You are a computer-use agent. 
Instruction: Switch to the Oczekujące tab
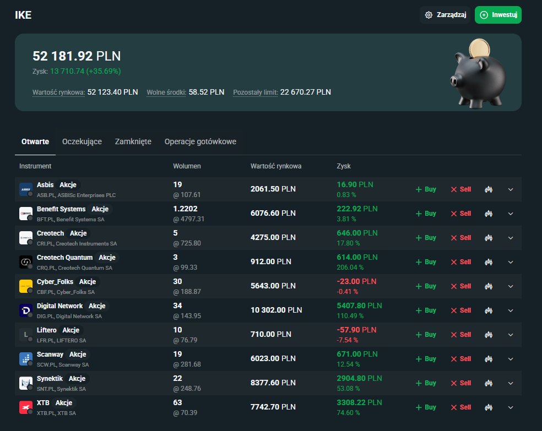coord(82,141)
